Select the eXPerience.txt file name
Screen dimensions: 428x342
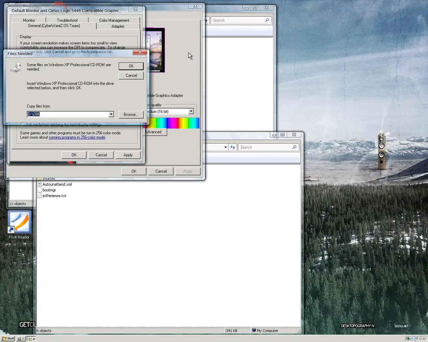[55, 196]
